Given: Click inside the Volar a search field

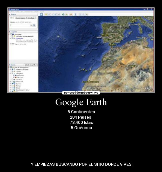Looking at the screenshot, I should [20, 25].
